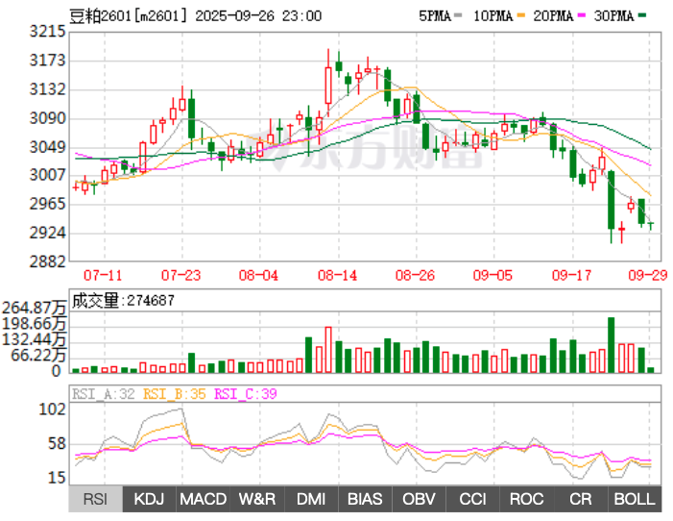
Task: Click the 09-29 date axis label
Action: coord(648,275)
